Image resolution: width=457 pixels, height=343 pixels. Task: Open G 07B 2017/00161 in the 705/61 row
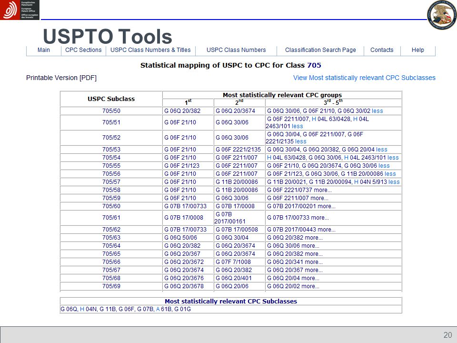pyautogui.click(x=230, y=218)
